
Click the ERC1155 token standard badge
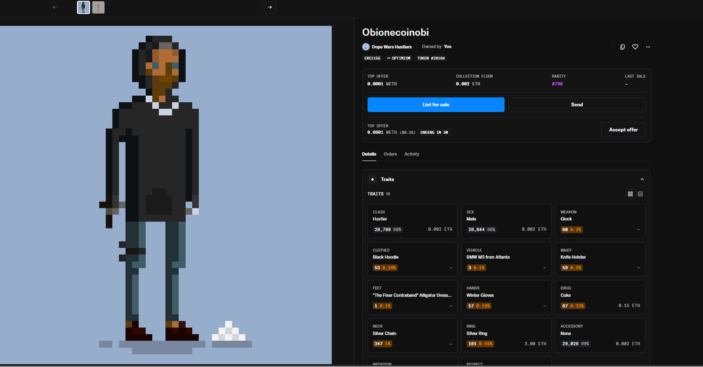[373, 58]
